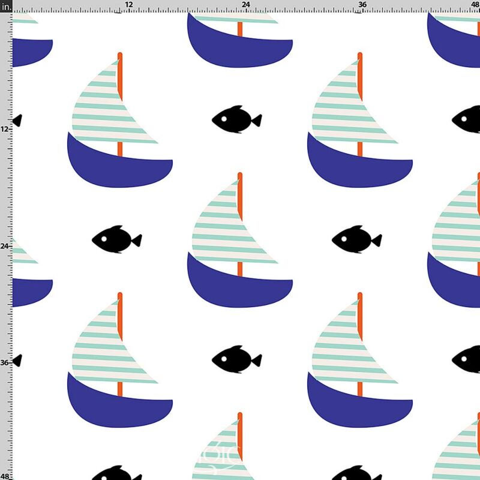Click the "in." unit label in ruler corner
This screenshot has width=480, height=480.
tap(6, 6)
